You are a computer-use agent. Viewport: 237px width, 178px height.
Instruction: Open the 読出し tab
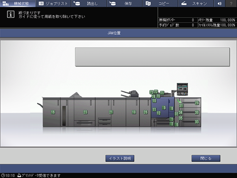coord(89,3)
